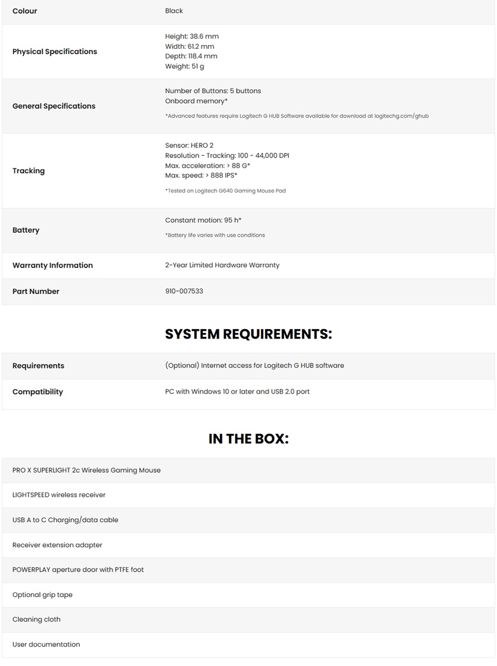Click the Weight: 51 g text
497x666 pixels.
(185, 67)
